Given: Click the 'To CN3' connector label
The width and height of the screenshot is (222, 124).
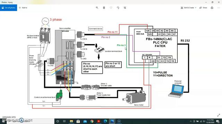Looking at the screenshot, I should point(83,59).
